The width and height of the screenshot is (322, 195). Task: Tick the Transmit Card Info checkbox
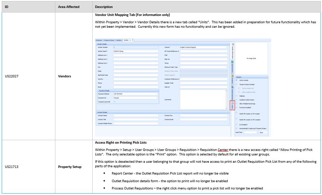point(115,102)
